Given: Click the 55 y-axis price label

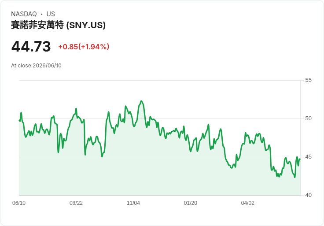Looking at the screenshot, I should tap(308, 80).
